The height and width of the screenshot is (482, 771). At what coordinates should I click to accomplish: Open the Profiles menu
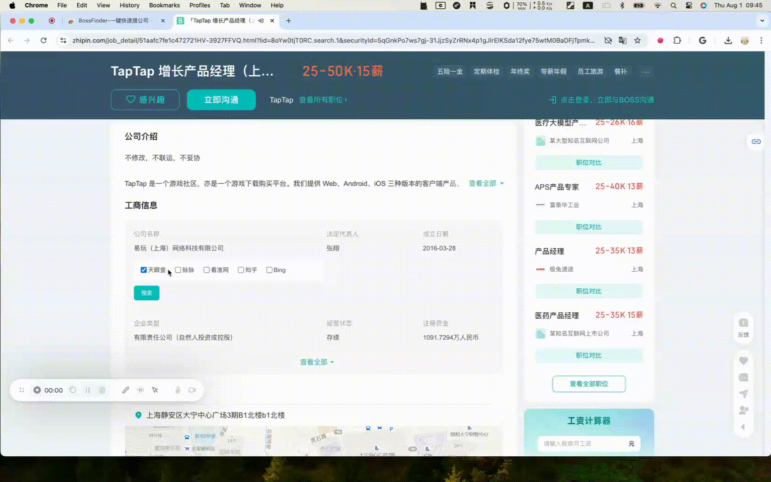[200, 5]
